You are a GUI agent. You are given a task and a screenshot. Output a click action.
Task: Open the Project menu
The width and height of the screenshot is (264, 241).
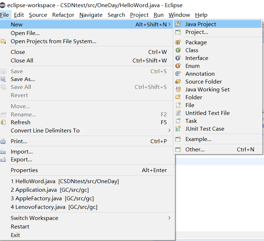[x=139, y=15]
